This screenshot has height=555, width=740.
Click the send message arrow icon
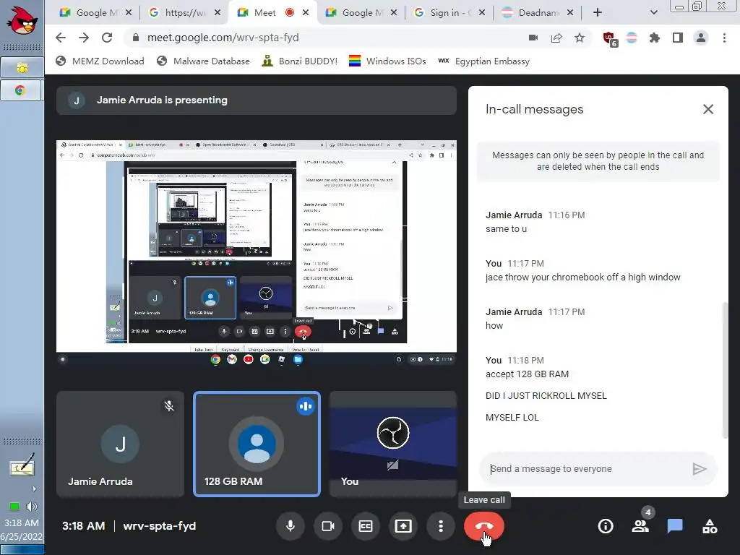coord(700,468)
